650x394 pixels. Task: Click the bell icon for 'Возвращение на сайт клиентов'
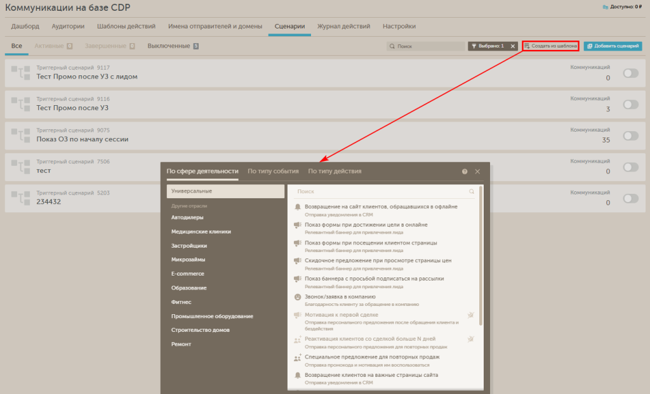[297, 207]
